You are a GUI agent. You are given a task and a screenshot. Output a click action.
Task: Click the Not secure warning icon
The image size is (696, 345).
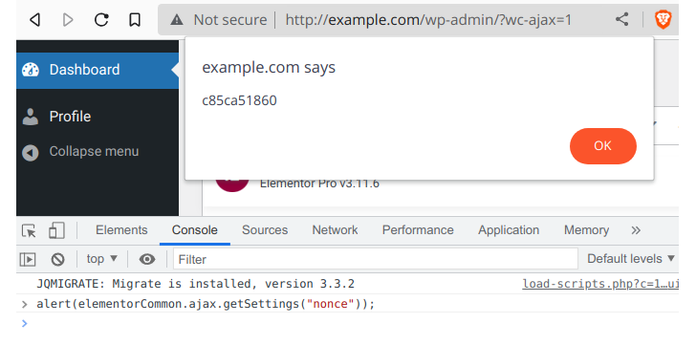coord(177,20)
